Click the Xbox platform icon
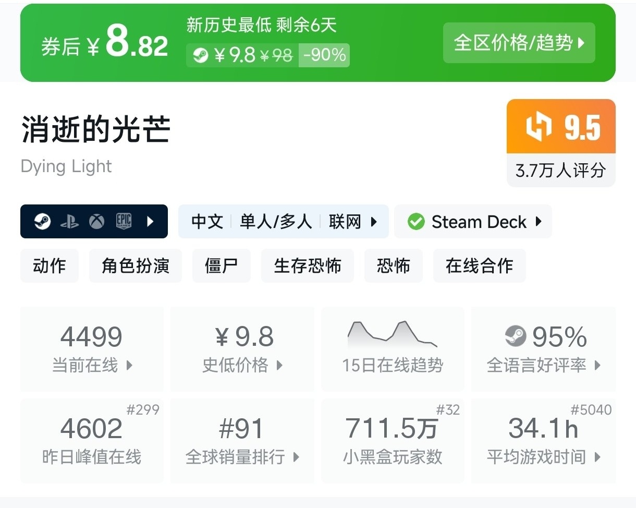The image size is (636, 508). point(96,222)
